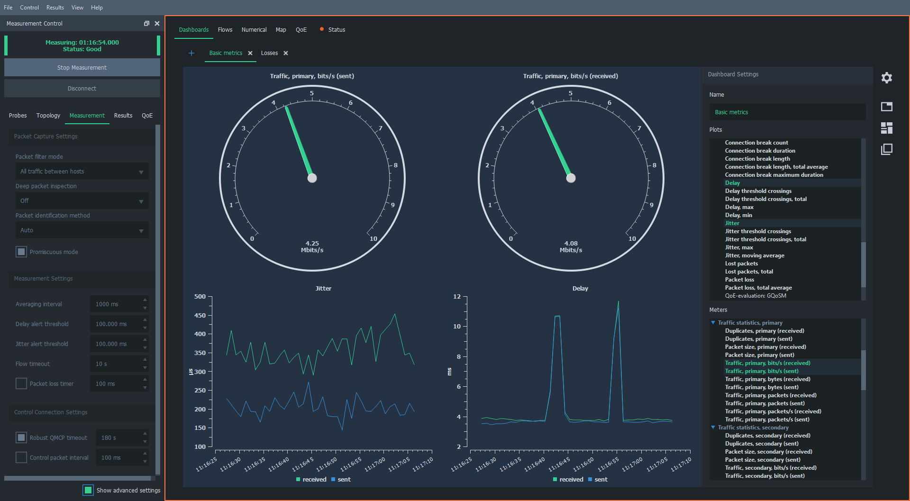Click the dashboard tile layout icon

coord(886,128)
